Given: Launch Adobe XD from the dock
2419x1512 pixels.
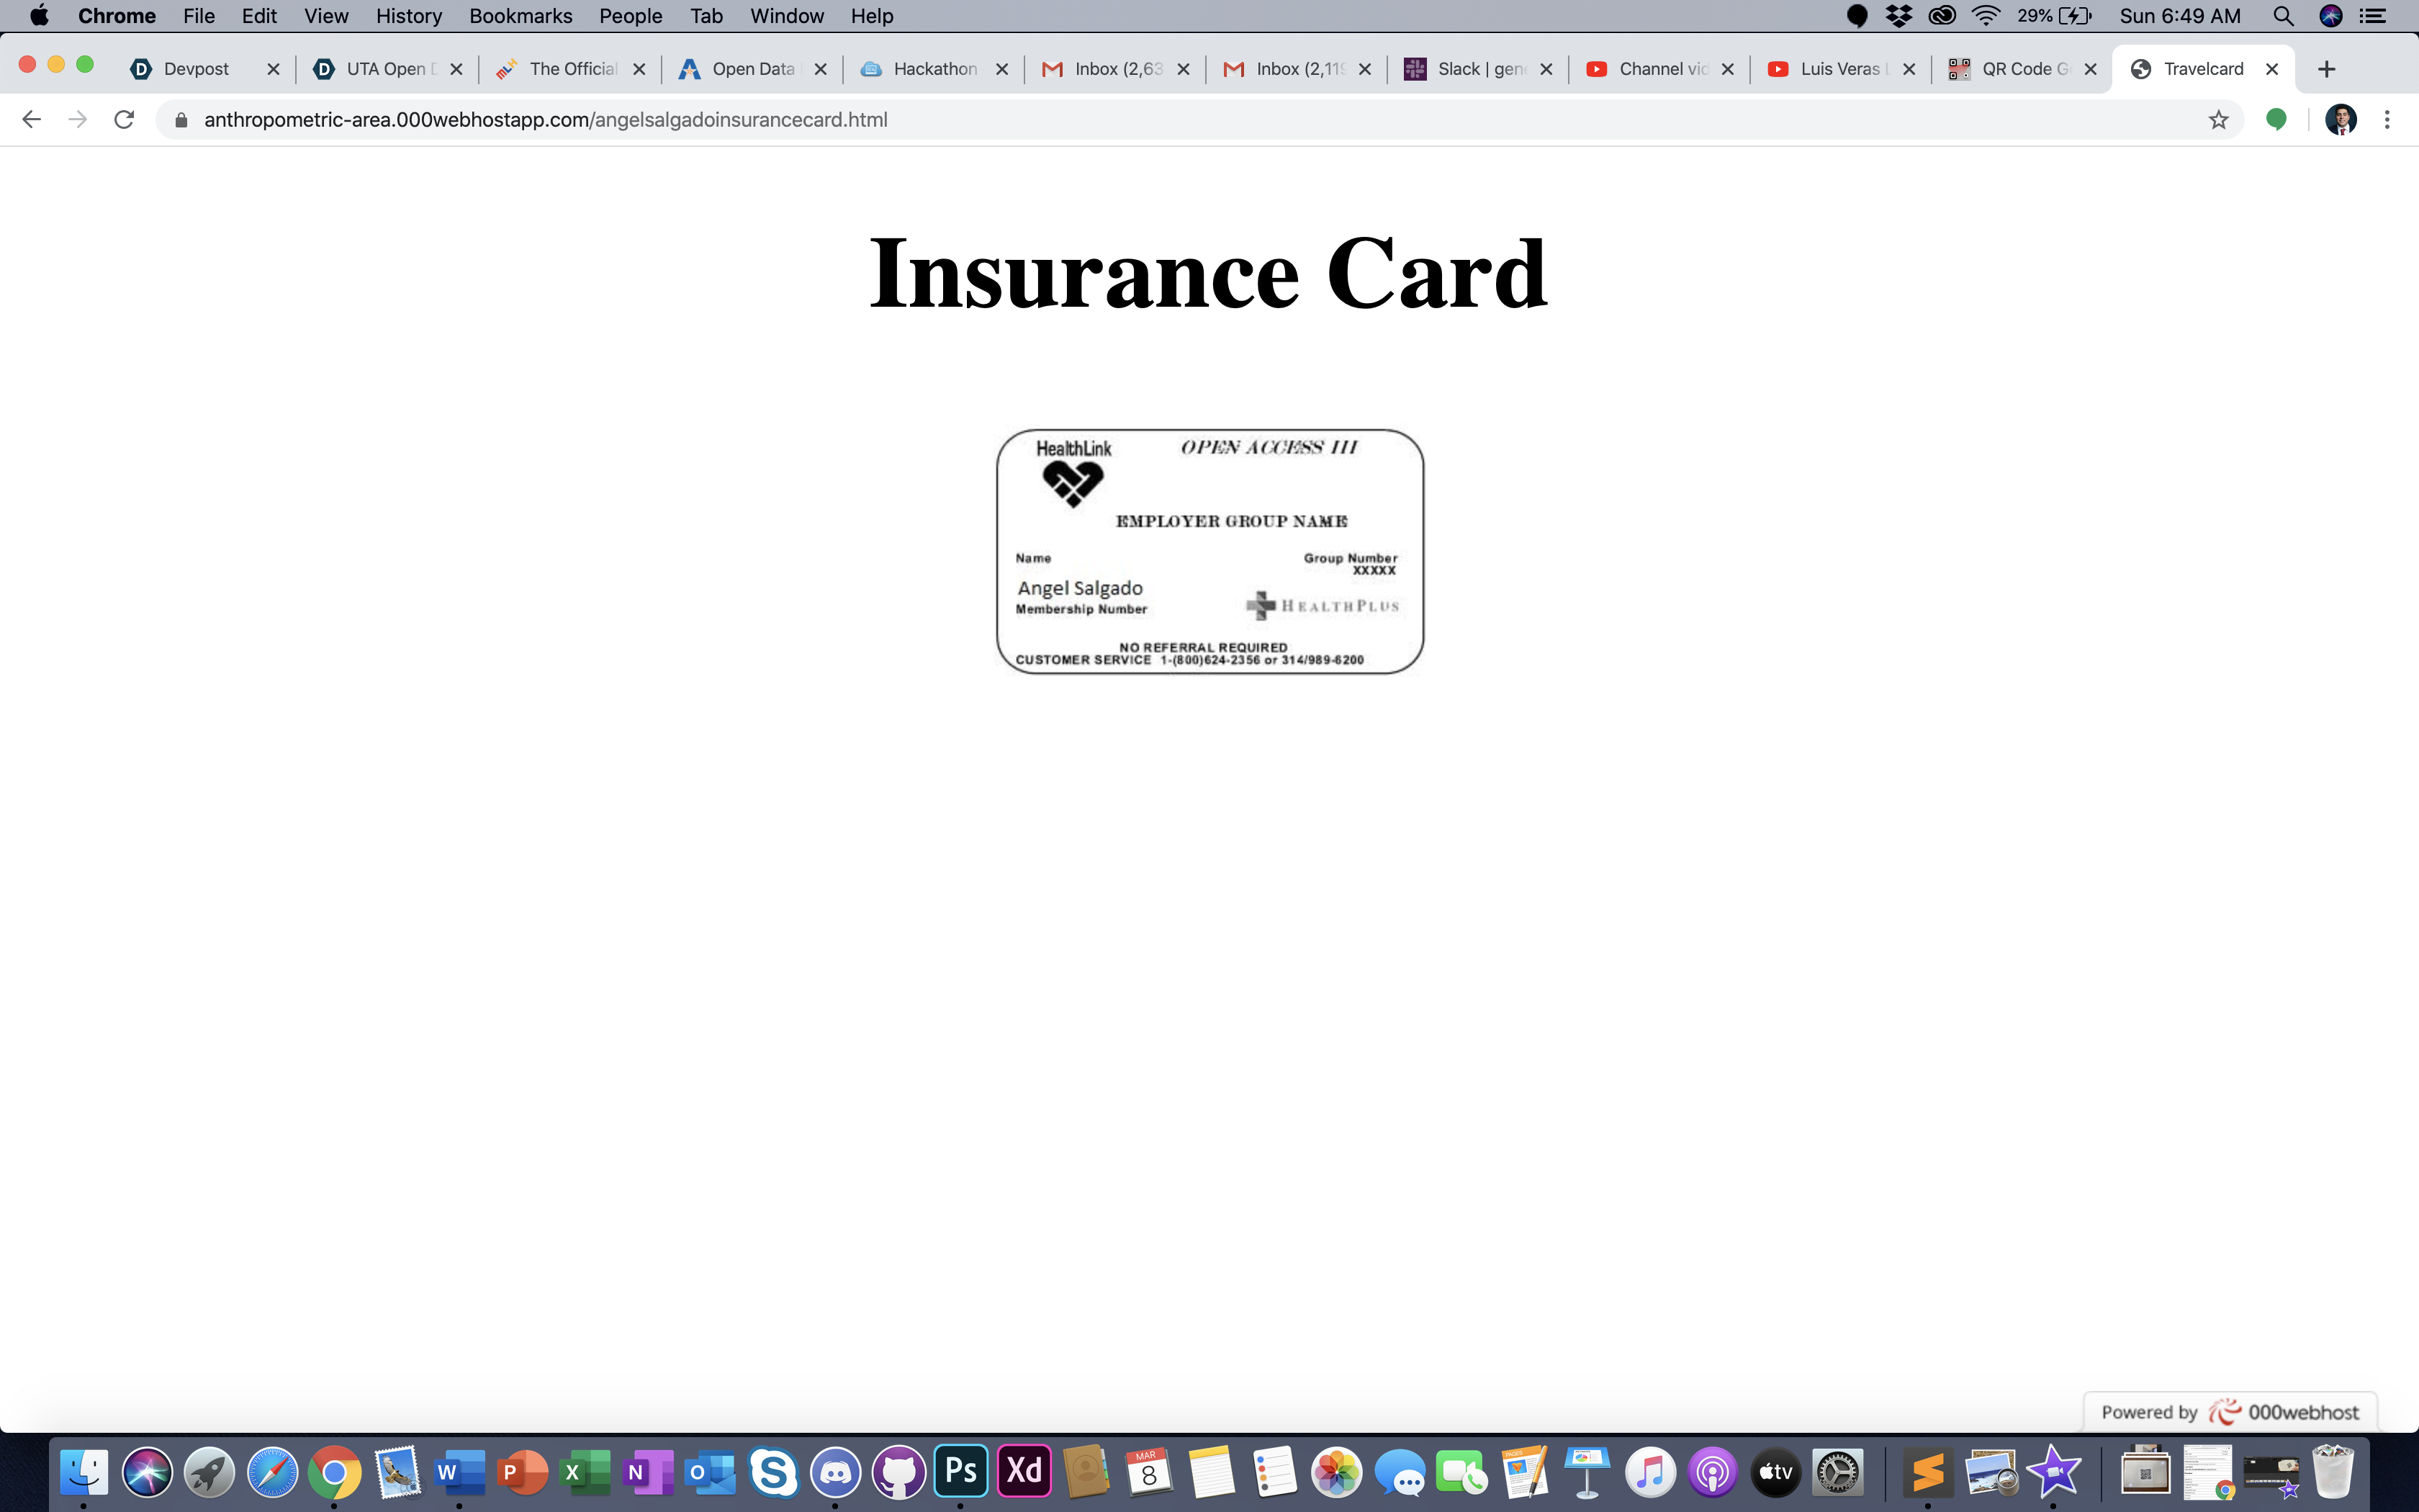Looking at the screenshot, I should click(x=1024, y=1471).
